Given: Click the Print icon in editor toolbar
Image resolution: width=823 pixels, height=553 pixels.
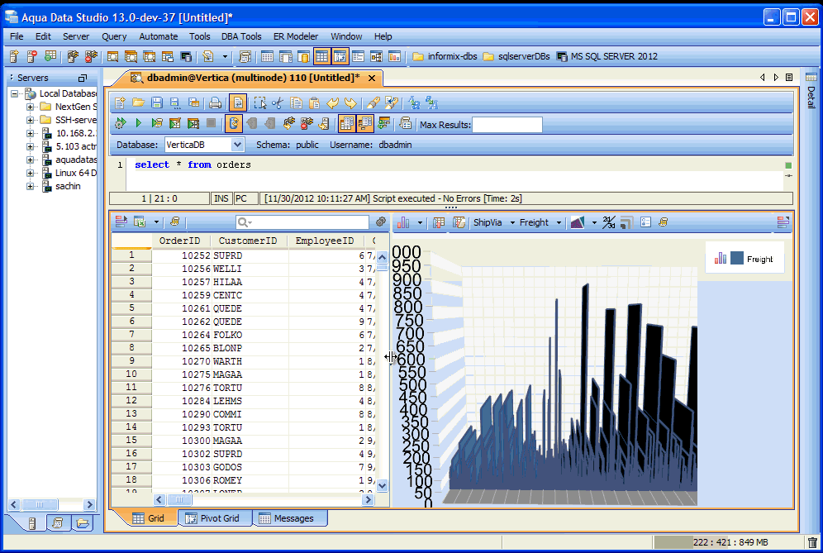Looking at the screenshot, I should (x=215, y=103).
